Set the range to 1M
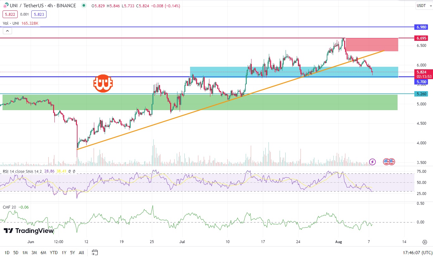Viewport: 433px width, 257px height. coord(25,253)
